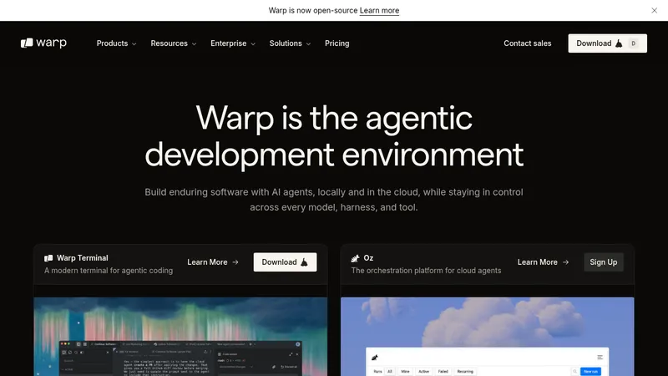Viewport: 668px width, 376px height.
Task: Select the Recurring filter in Oz preview
Action: point(465,371)
